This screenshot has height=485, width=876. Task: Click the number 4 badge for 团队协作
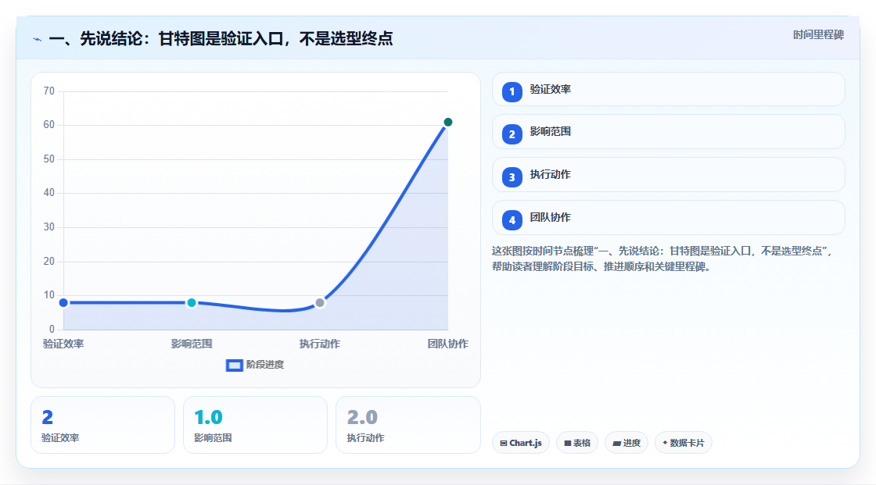512,220
